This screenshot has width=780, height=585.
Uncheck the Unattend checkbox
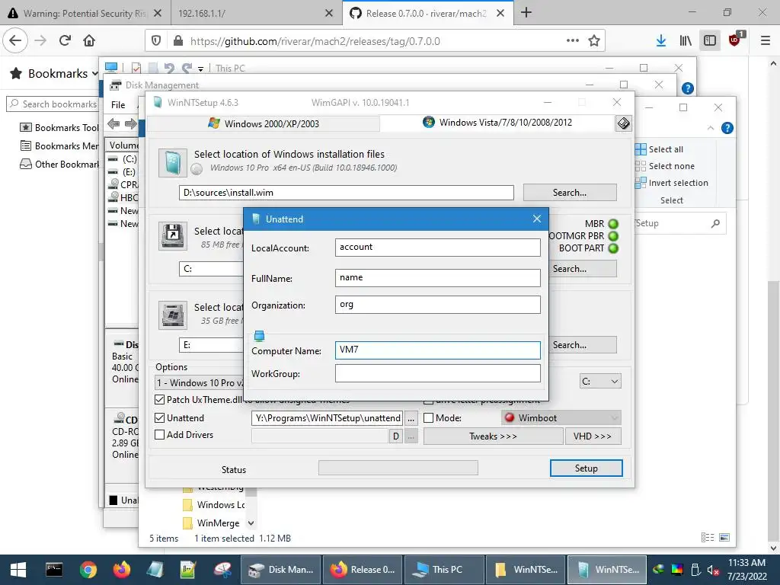point(160,418)
